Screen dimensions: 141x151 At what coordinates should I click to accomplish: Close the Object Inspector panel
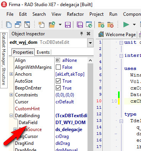(88, 34)
